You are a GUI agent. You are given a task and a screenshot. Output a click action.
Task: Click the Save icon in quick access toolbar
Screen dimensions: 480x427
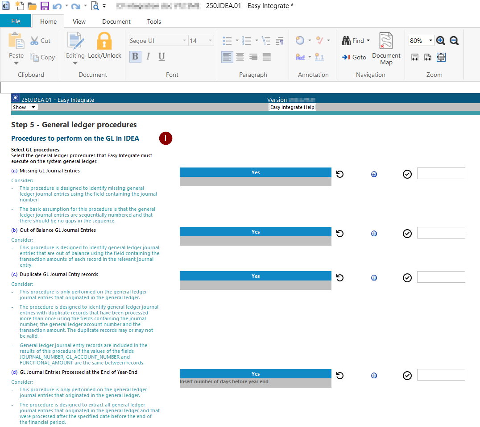[x=45, y=6]
